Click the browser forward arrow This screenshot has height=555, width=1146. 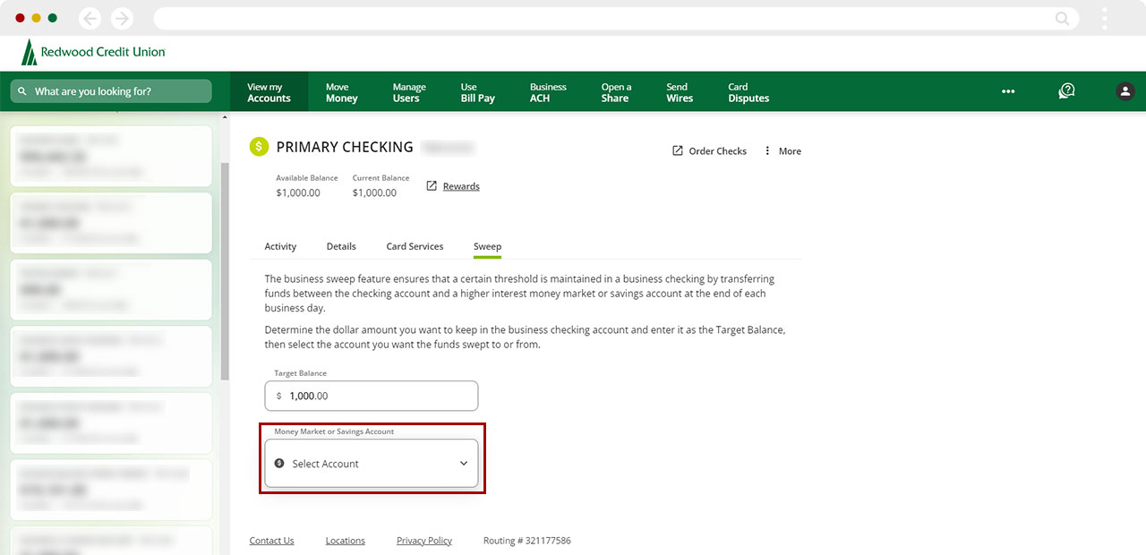(122, 18)
